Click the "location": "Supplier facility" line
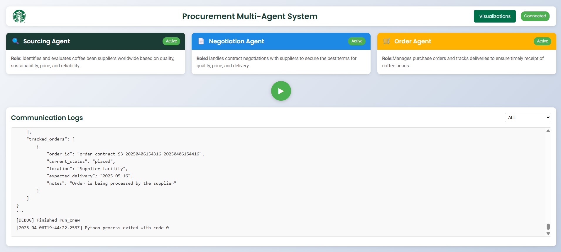 pos(87,169)
